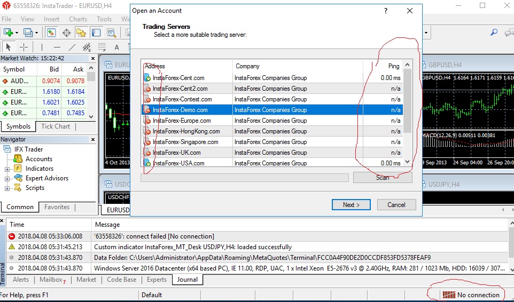Image resolution: width=514 pixels, height=302 pixels.
Task: Open the New Chart dropdown arrow
Action: 17,33
